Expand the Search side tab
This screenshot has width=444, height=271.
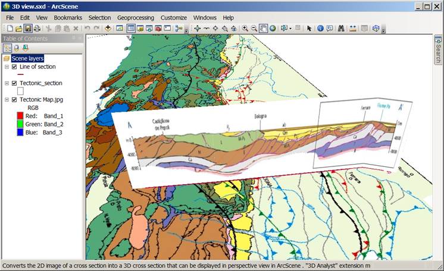tap(438, 50)
